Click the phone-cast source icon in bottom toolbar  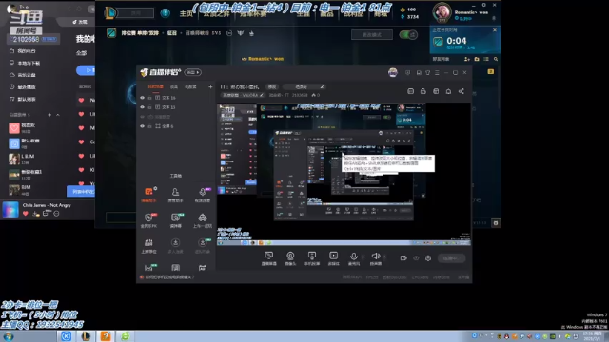point(312,258)
